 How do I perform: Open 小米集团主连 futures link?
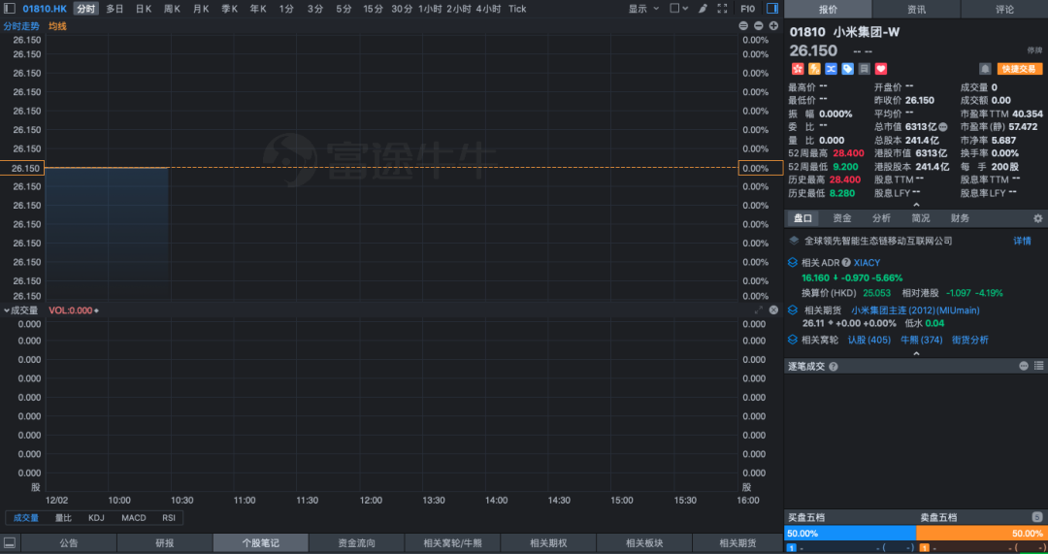(x=915, y=310)
